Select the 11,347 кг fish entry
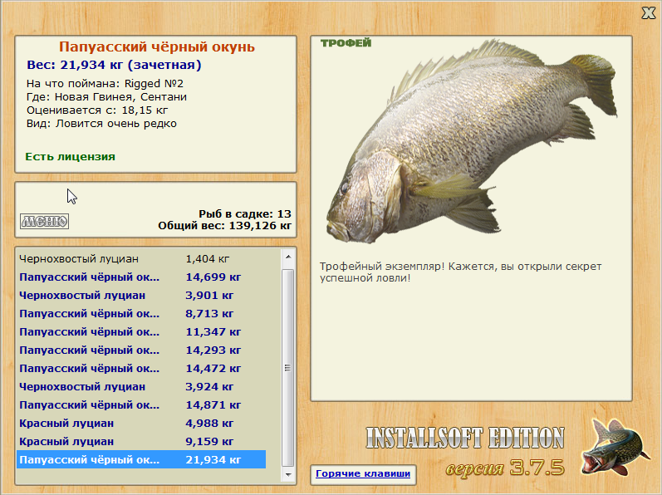The image size is (662, 495). 141,331
